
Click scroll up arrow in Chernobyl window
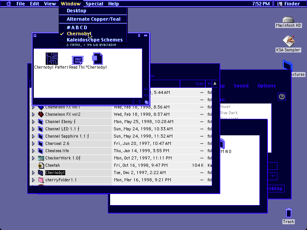pyautogui.click(x=146, y=89)
